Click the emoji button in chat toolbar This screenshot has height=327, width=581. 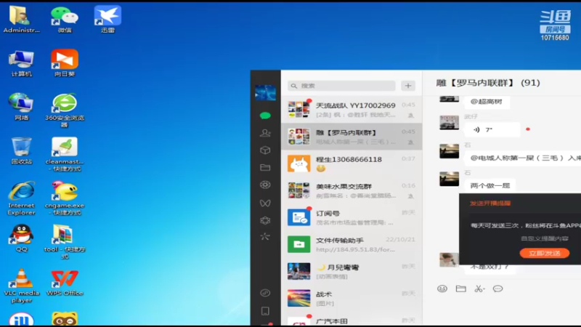[x=442, y=288]
